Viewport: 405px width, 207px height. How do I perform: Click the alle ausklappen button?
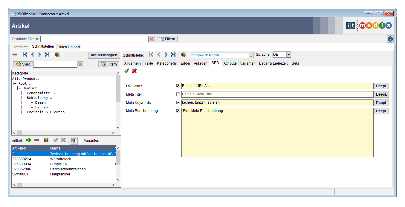click(x=104, y=55)
